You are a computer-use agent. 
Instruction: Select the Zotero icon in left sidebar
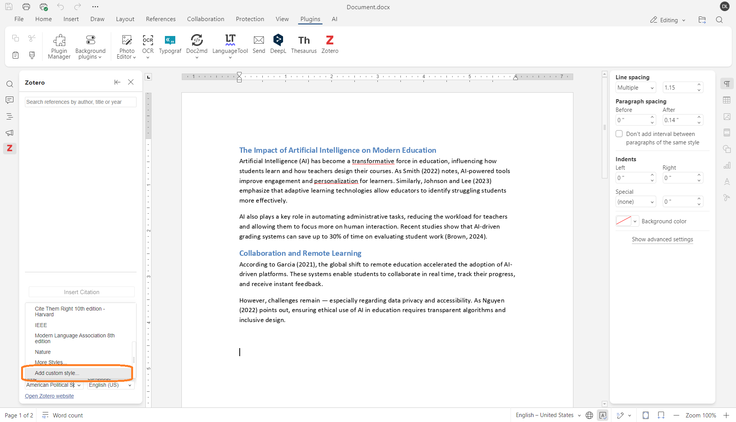[x=10, y=149]
